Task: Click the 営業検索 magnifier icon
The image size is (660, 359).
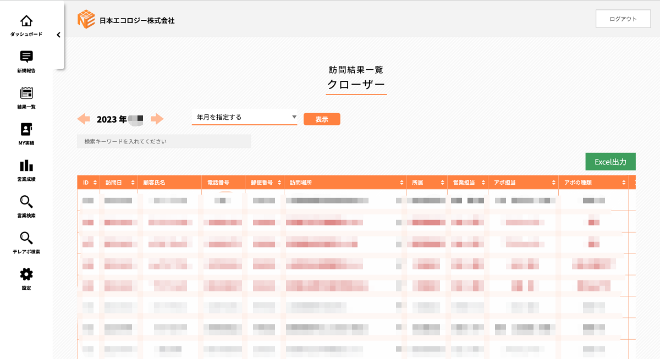Action: (x=26, y=202)
